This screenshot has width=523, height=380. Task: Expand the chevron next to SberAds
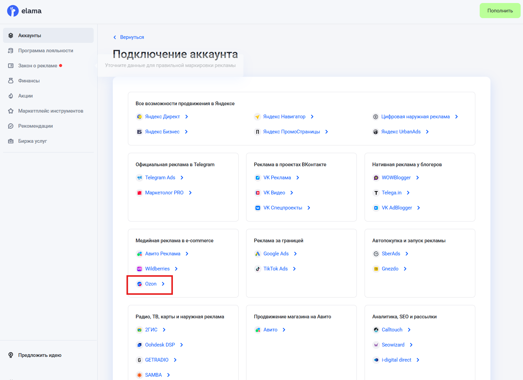pos(407,254)
